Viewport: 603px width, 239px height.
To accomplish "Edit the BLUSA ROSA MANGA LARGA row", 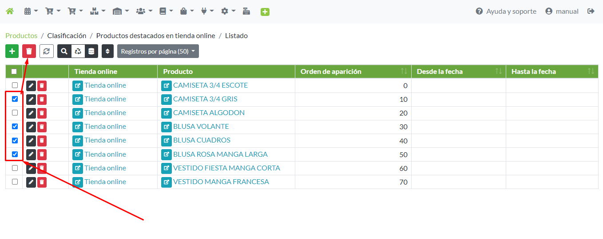I will tap(31, 154).
